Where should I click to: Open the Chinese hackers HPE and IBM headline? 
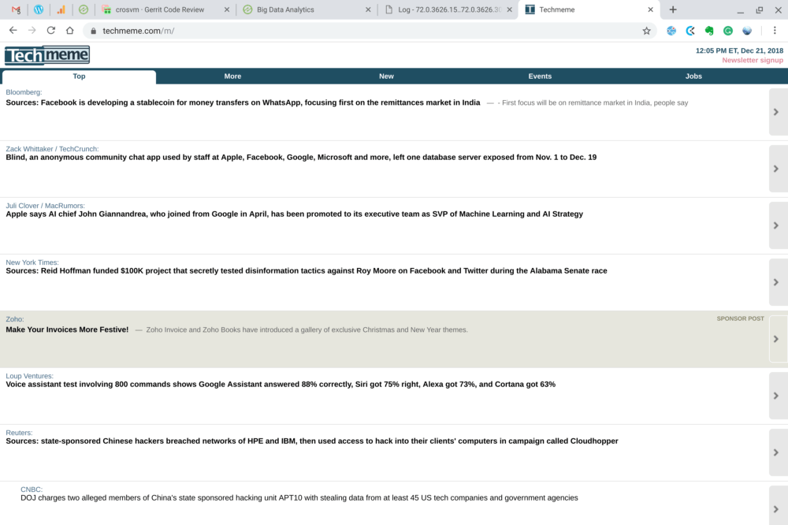click(x=312, y=441)
